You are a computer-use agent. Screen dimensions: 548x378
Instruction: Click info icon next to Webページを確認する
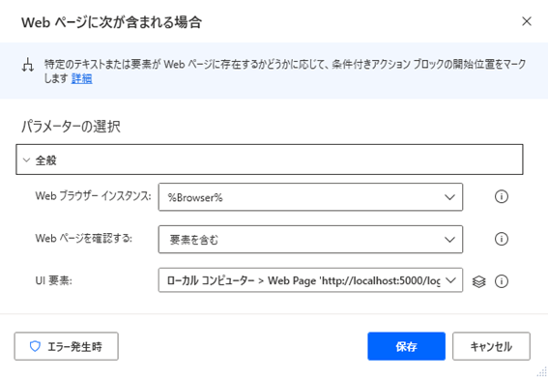502,239
